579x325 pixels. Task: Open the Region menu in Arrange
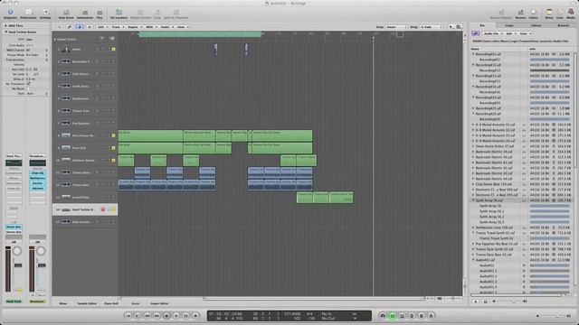click(x=135, y=27)
